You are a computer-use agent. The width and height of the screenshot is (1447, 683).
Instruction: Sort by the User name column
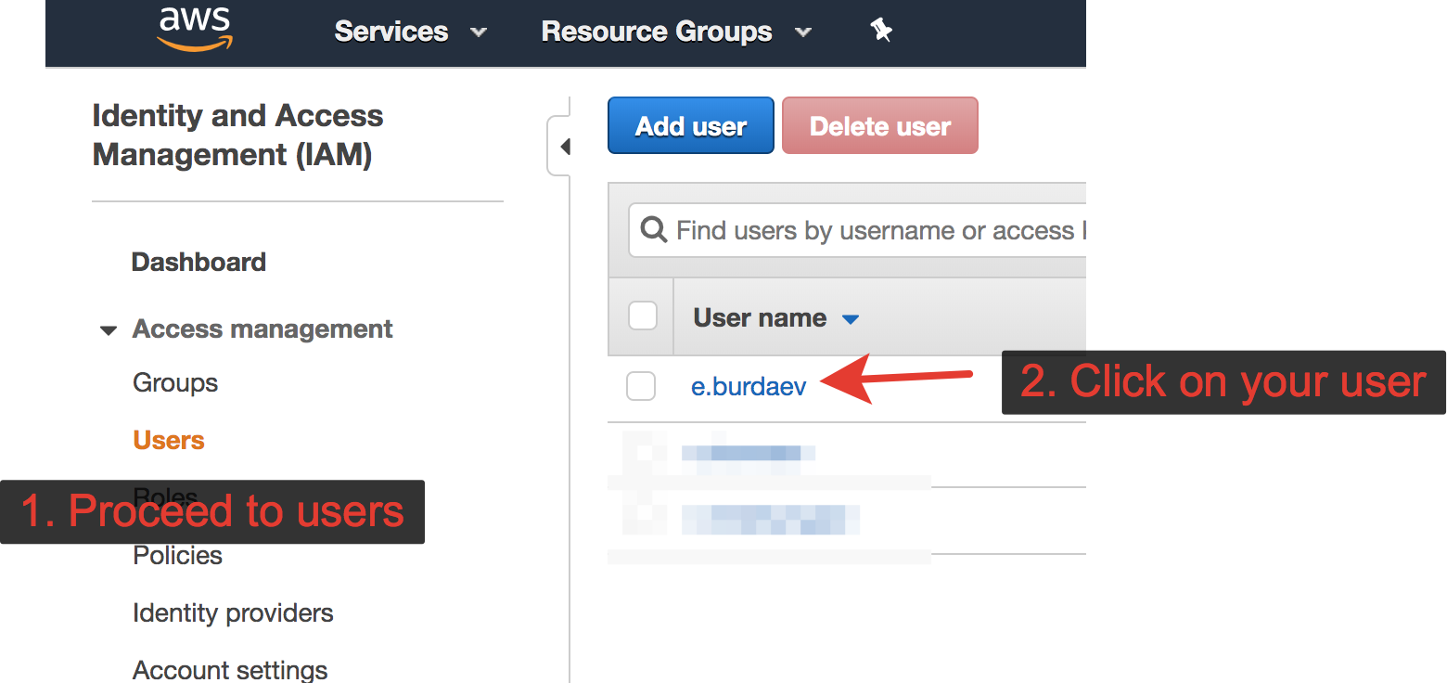click(776, 317)
